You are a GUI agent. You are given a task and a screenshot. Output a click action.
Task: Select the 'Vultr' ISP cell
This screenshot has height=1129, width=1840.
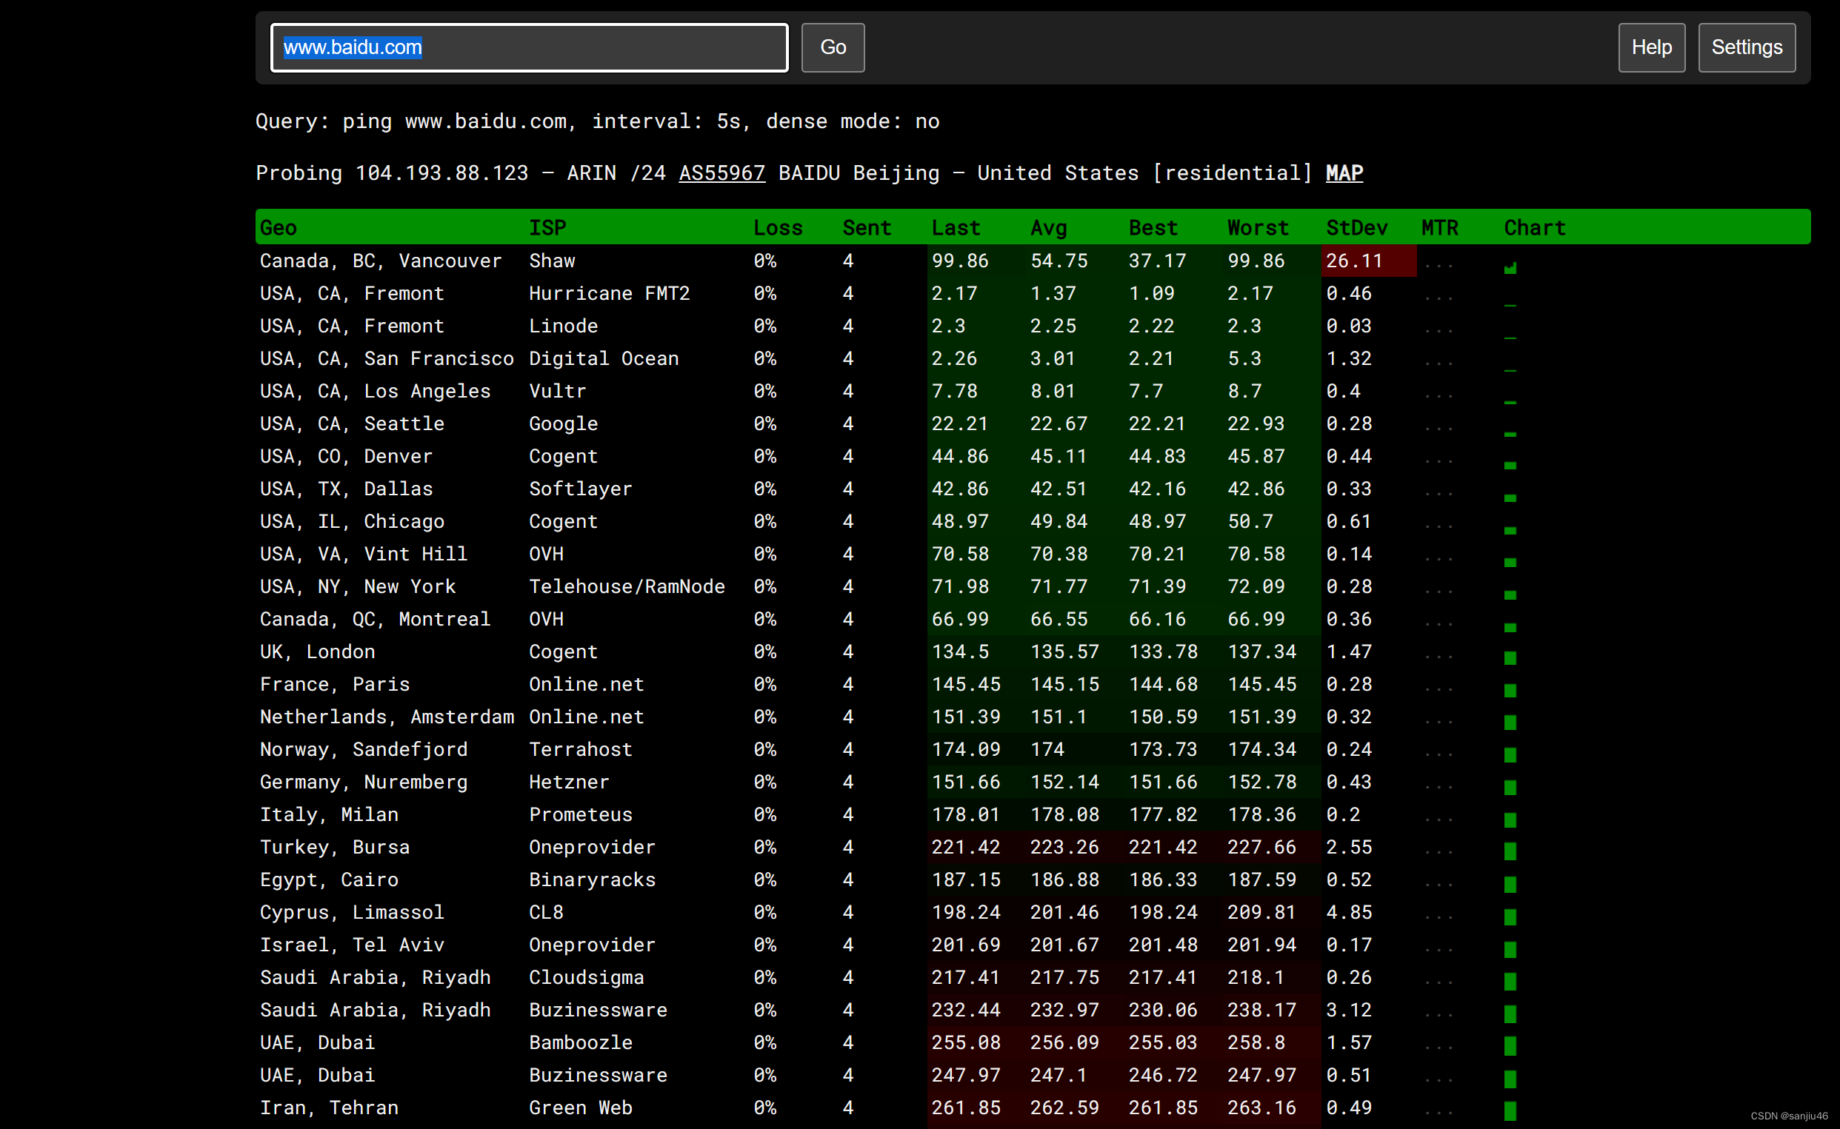tap(557, 392)
